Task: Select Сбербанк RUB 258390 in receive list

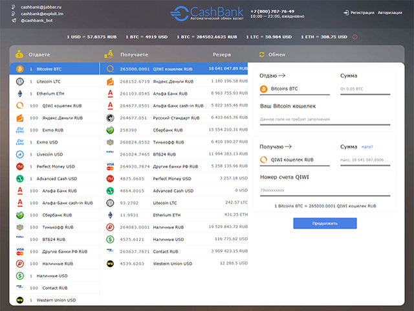Action: click(x=174, y=130)
